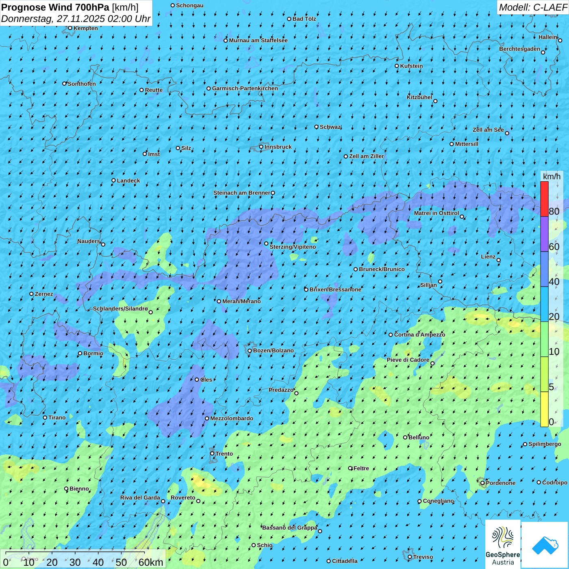Click the Kufstein city label
Screen dimensions: 569x569
tap(411, 66)
